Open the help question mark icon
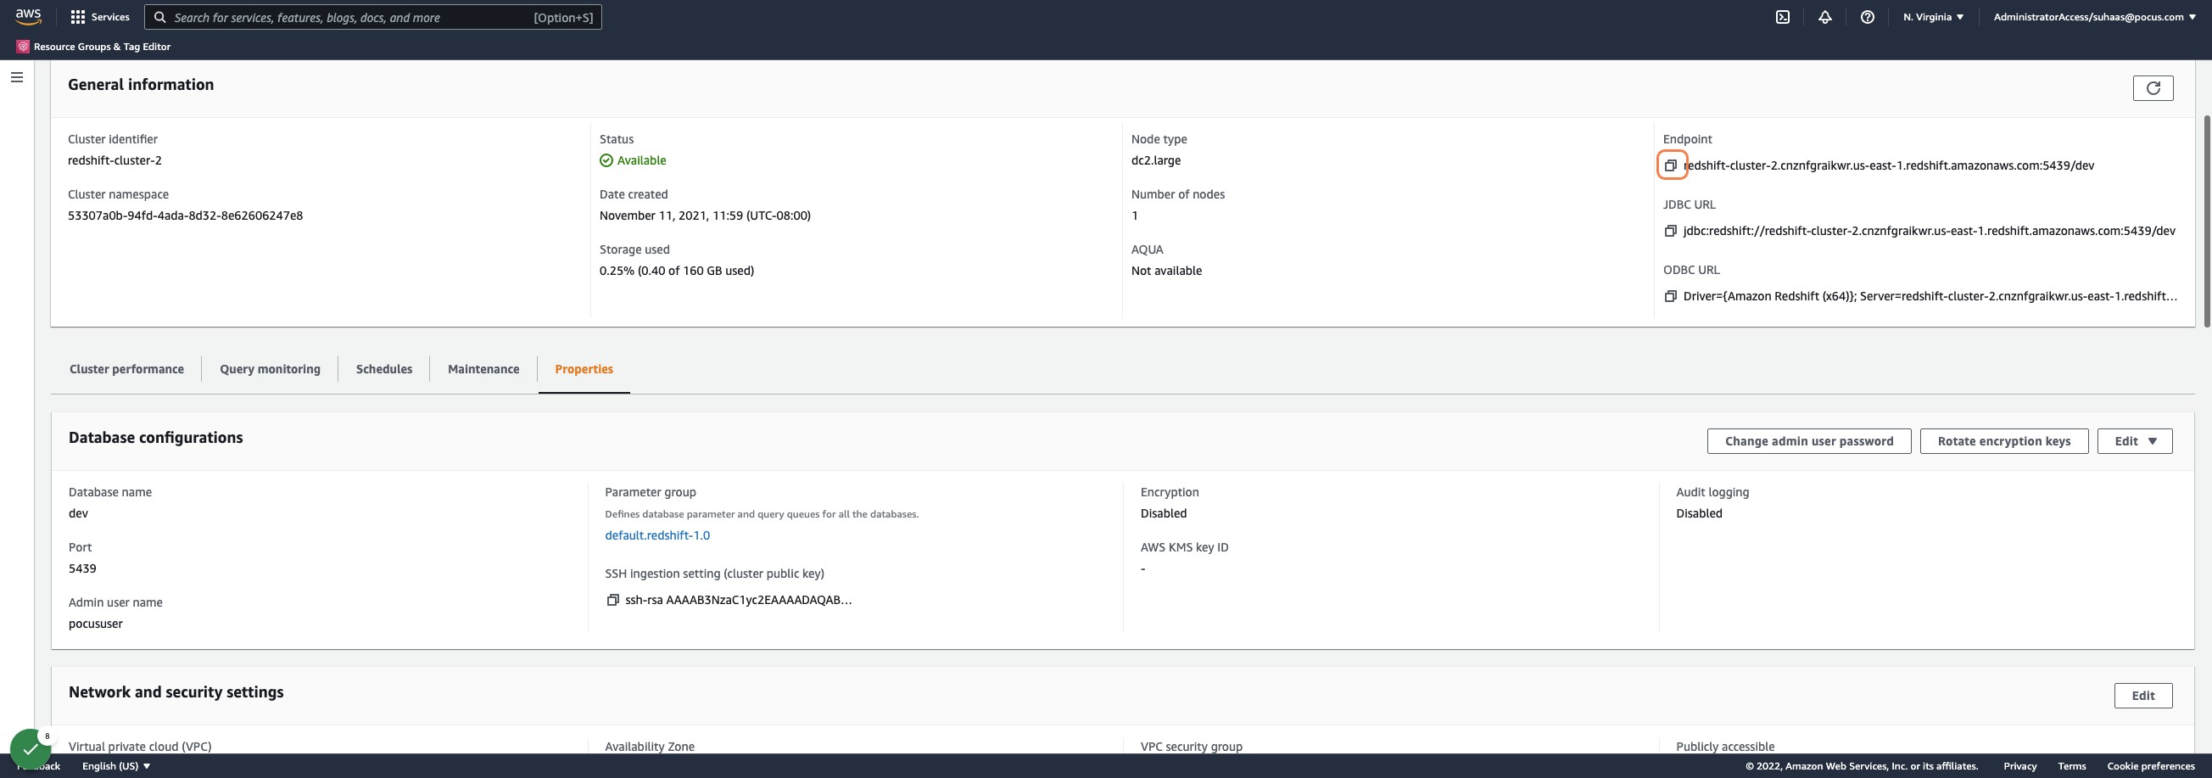 (x=1867, y=17)
